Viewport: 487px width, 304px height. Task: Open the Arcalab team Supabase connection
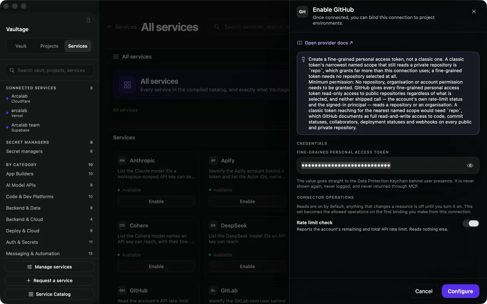point(49,127)
